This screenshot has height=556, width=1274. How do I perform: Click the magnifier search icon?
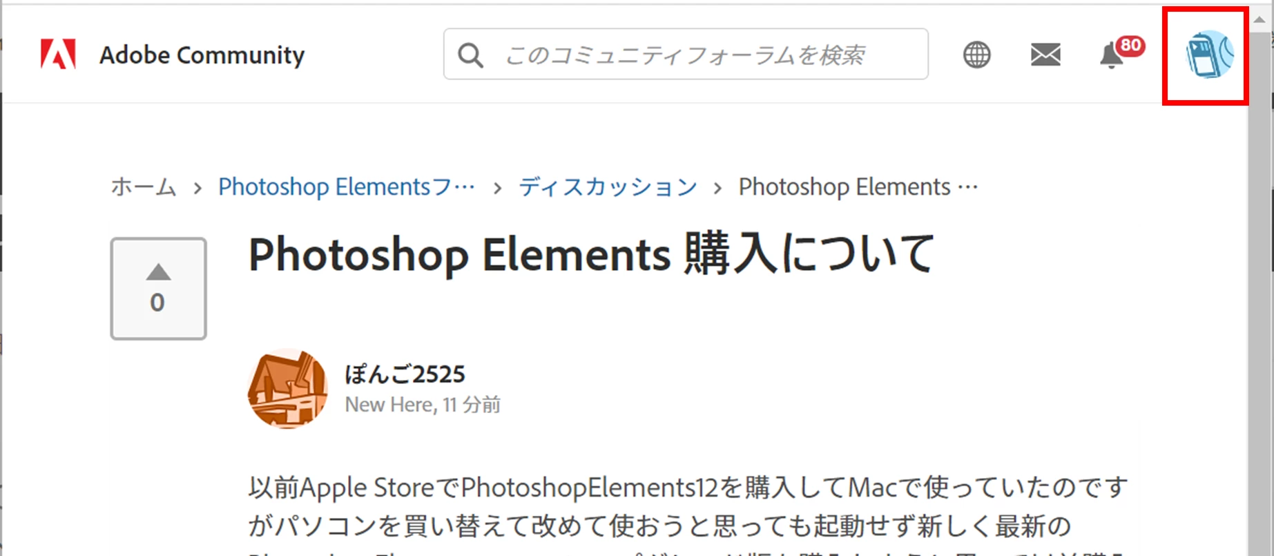coord(470,55)
